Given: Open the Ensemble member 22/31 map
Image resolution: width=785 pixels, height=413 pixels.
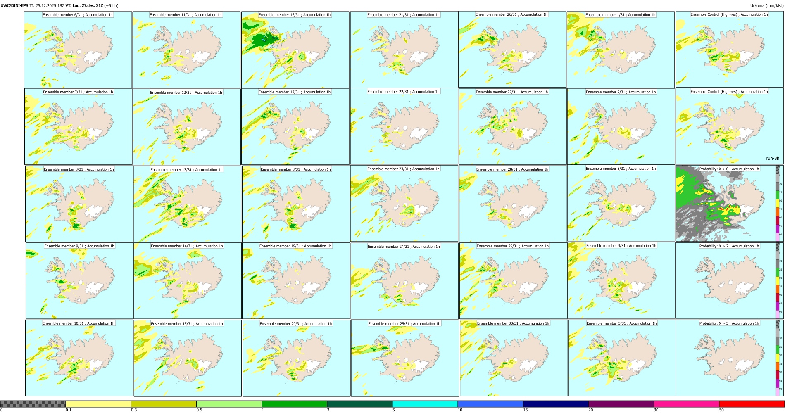Looking at the screenshot, I should click(x=404, y=126).
